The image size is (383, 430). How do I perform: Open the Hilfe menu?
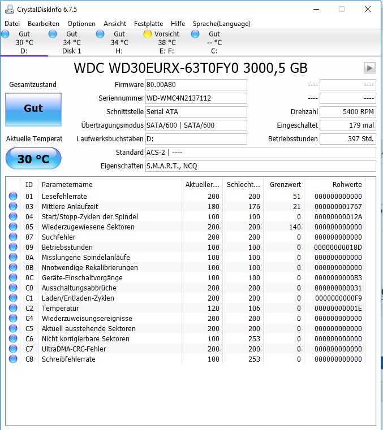pos(178,24)
